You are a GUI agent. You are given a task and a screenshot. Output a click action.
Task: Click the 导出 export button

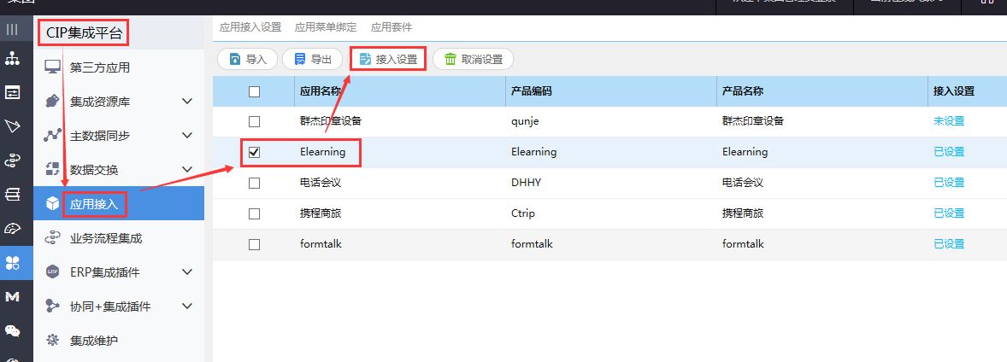[x=313, y=59]
